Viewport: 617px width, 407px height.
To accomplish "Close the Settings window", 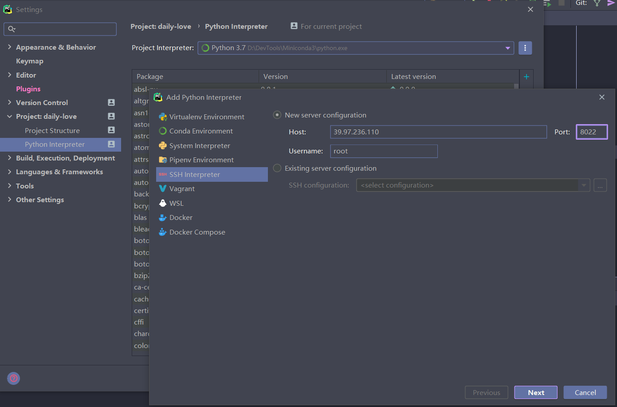I will point(531,9).
